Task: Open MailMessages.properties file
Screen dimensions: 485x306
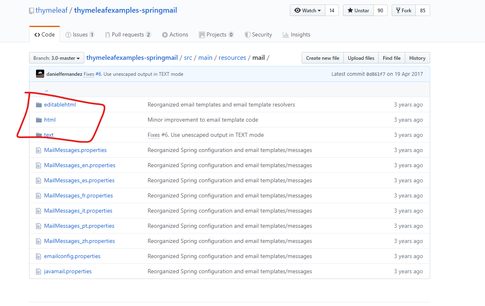Action: (x=75, y=150)
